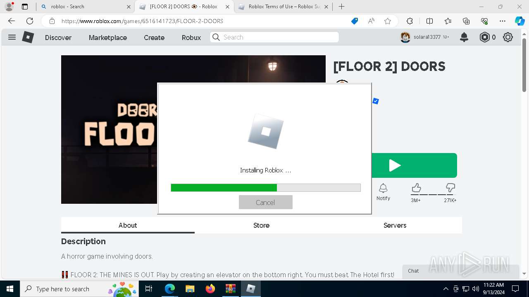Select the Servers tab
Image resolution: width=529 pixels, height=297 pixels.
pyautogui.click(x=395, y=225)
